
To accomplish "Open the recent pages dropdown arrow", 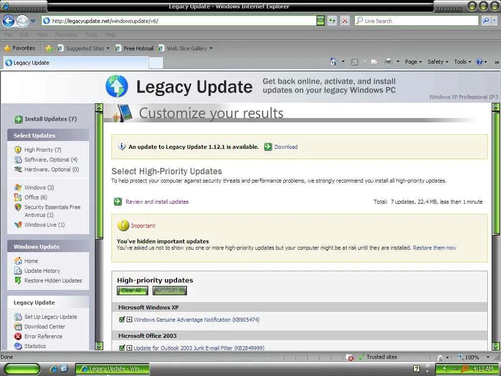I will coord(33,21).
